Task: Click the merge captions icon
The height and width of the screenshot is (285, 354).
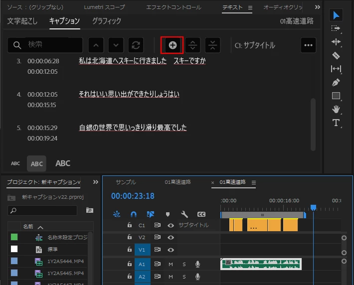Action: point(213,45)
